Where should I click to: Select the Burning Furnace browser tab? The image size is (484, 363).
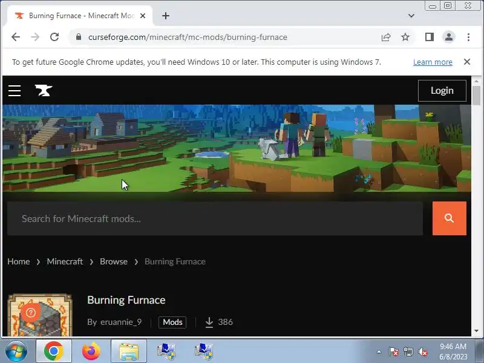tap(80, 16)
